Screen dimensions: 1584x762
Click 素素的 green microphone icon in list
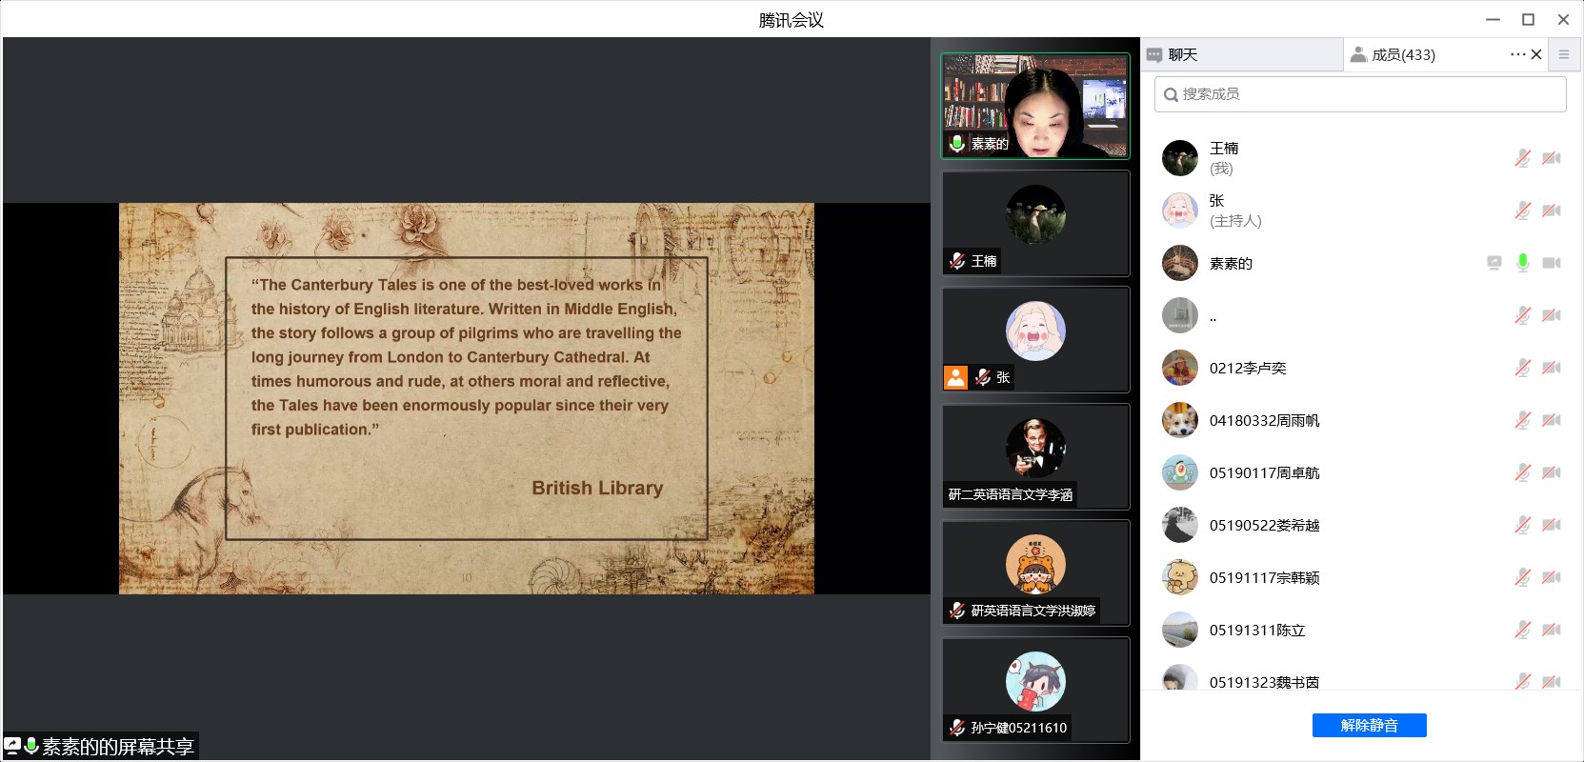(x=1523, y=263)
